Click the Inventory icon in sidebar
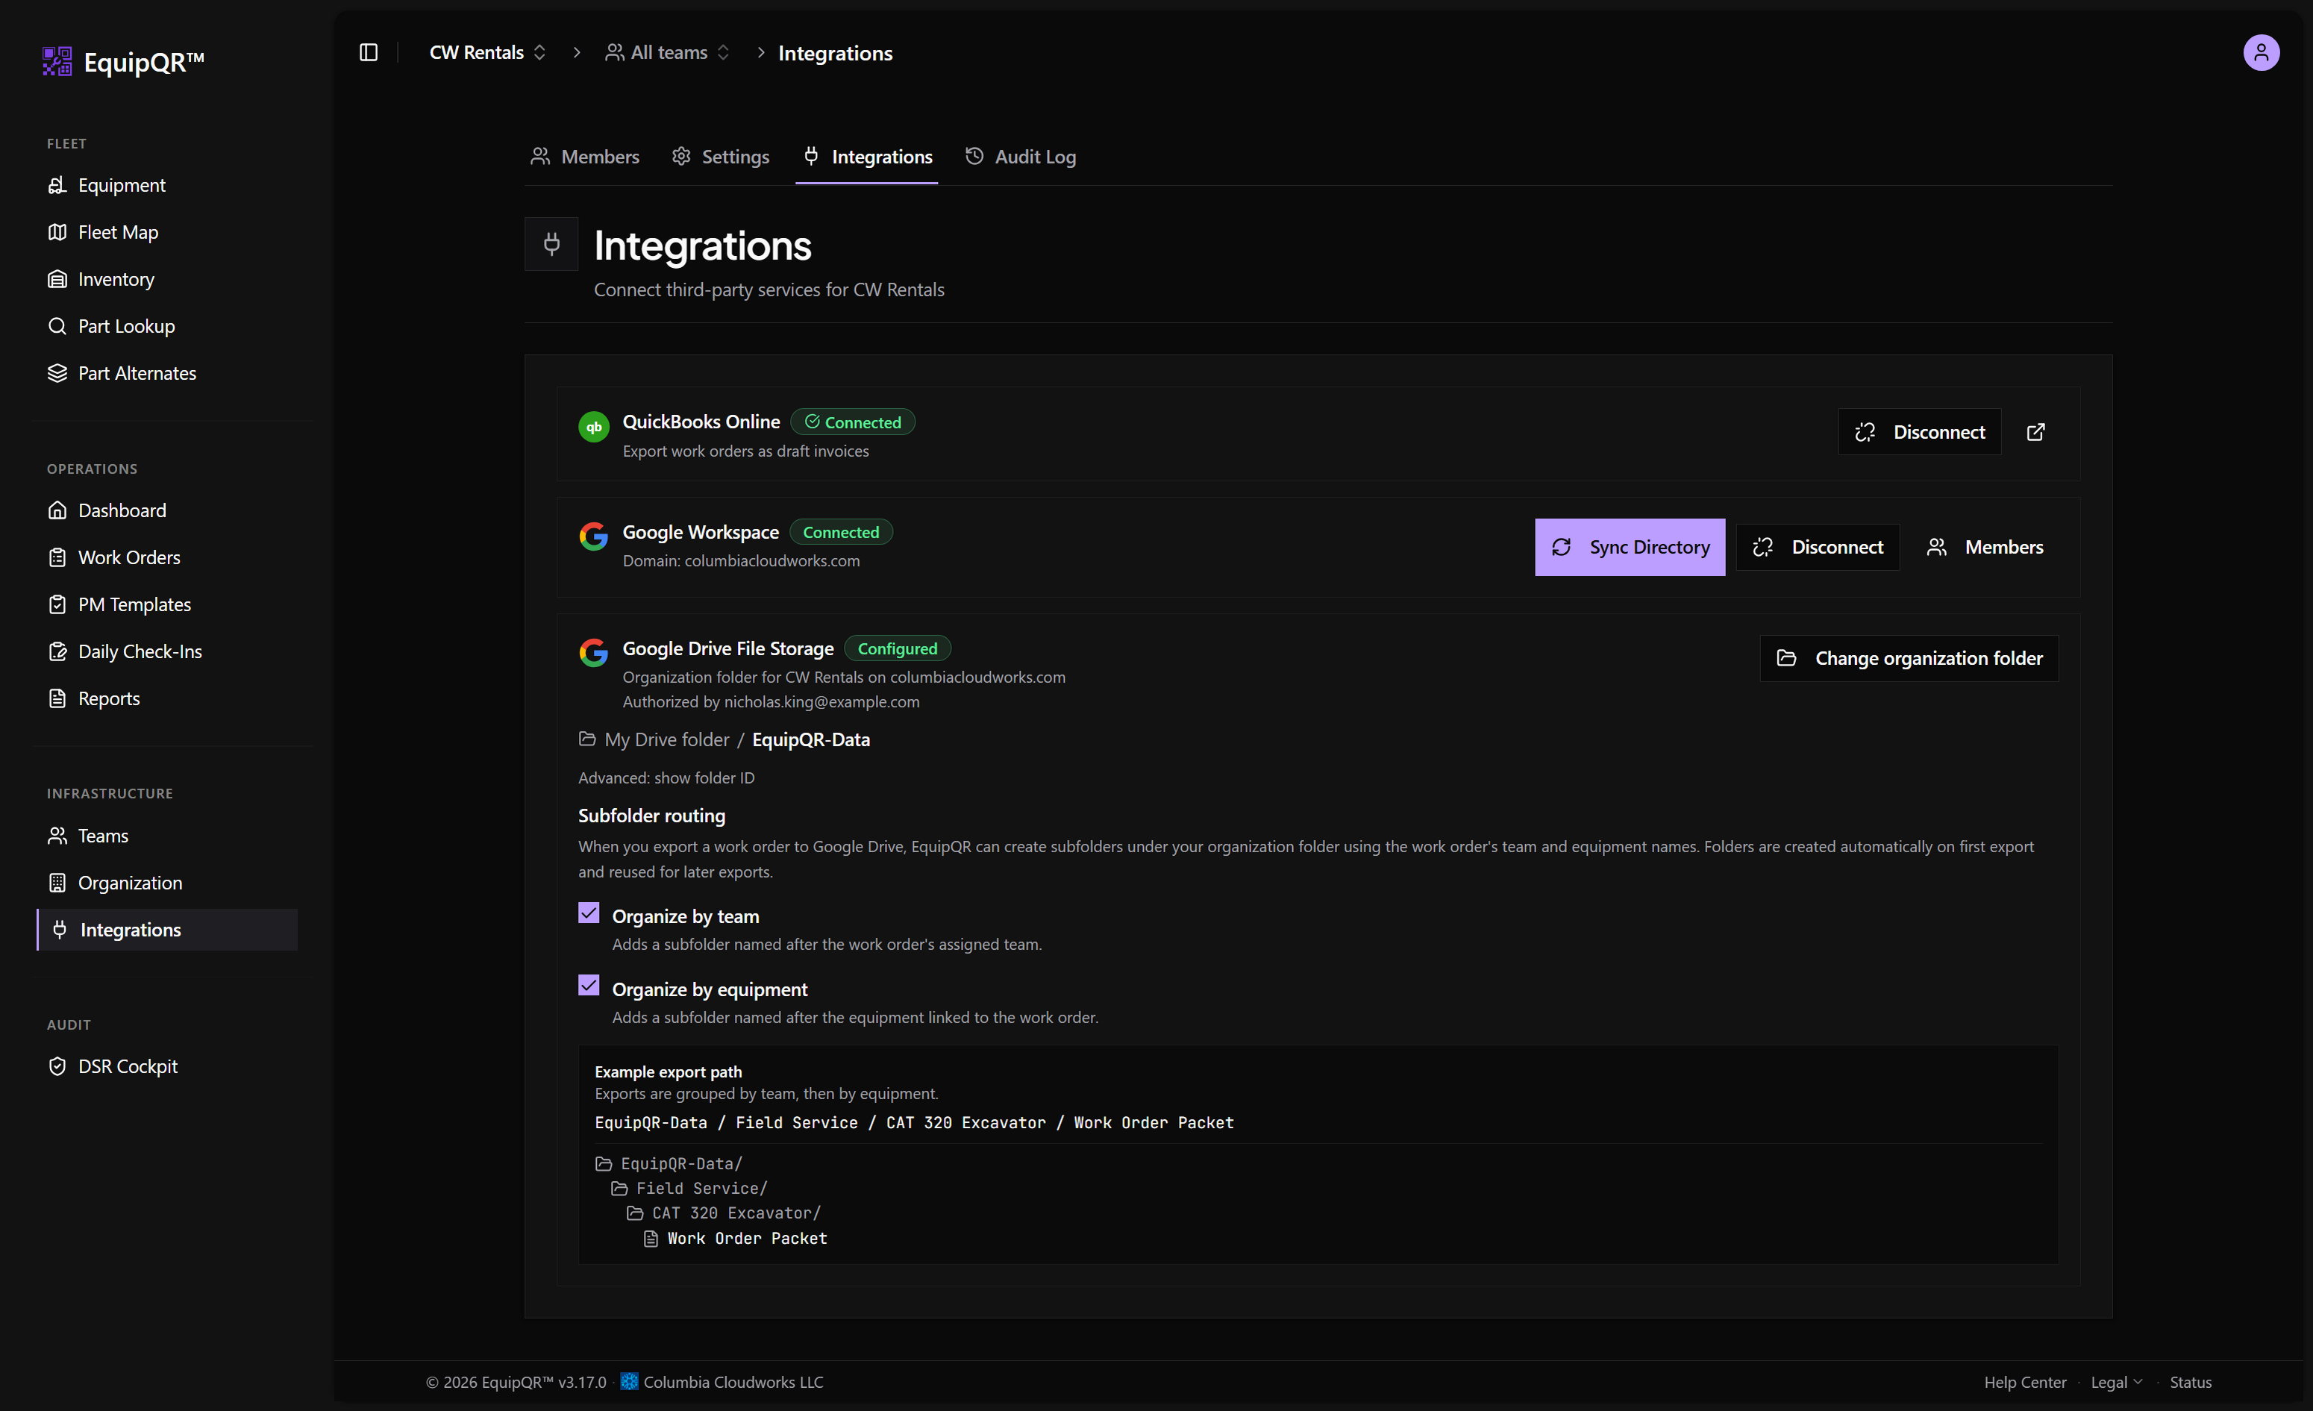 click(57, 279)
